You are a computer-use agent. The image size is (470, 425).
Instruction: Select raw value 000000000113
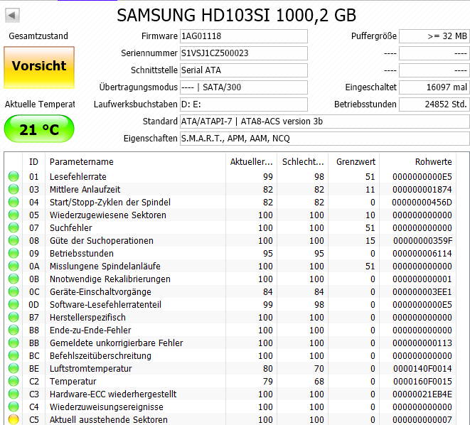click(422, 343)
